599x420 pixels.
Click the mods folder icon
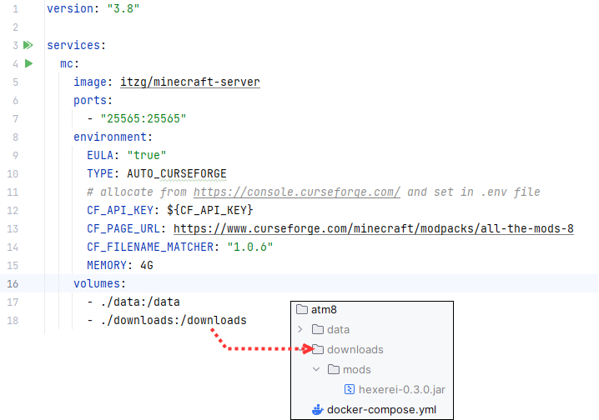[333, 369]
